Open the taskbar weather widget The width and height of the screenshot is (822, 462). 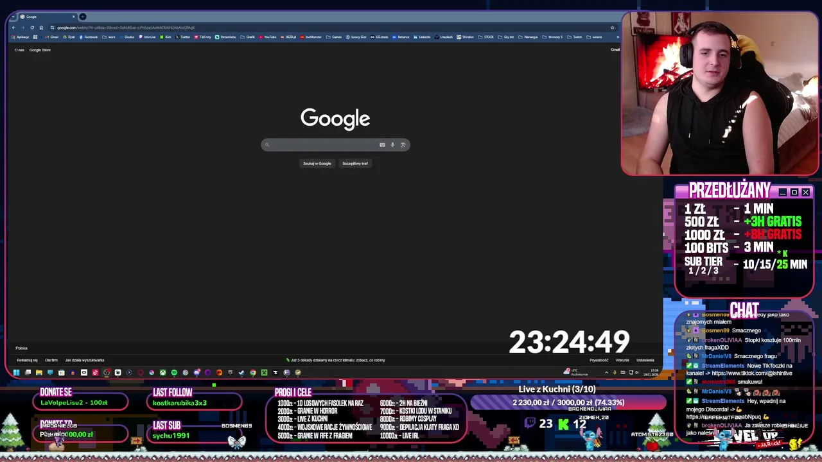(575, 372)
